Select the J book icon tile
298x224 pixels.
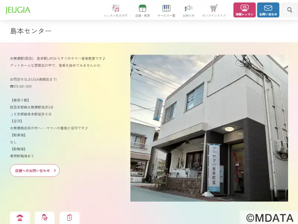point(69,218)
